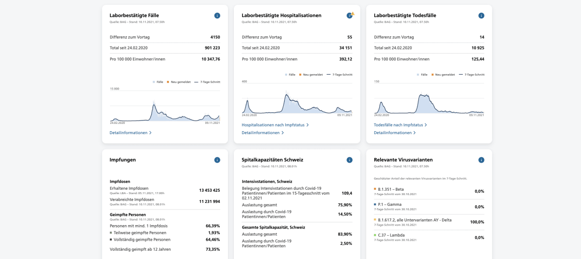The height and width of the screenshot is (259, 581).
Task: Open Hospitalisationen nach Impfstatus link
Action: pyautogui.click(x=275, y=125)
